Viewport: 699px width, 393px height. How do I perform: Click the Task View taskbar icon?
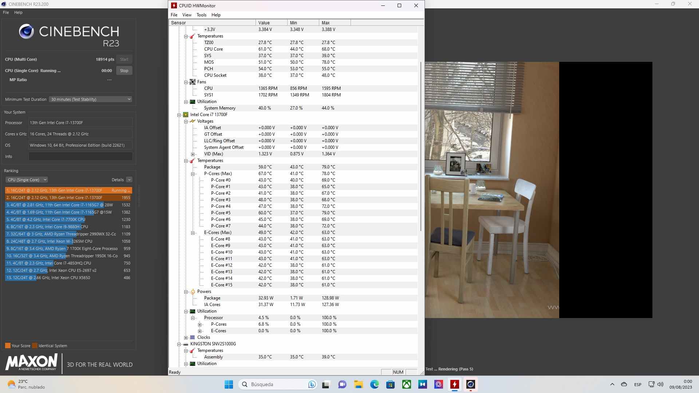(326, 384)
